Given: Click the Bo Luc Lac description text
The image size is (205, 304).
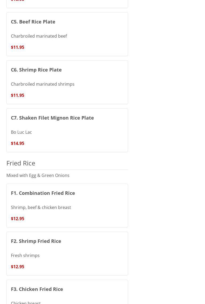Looking at the screenshot, I should point(21,132).
